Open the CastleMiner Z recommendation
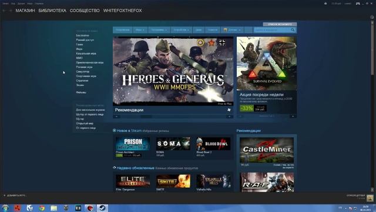 [267, 150]
